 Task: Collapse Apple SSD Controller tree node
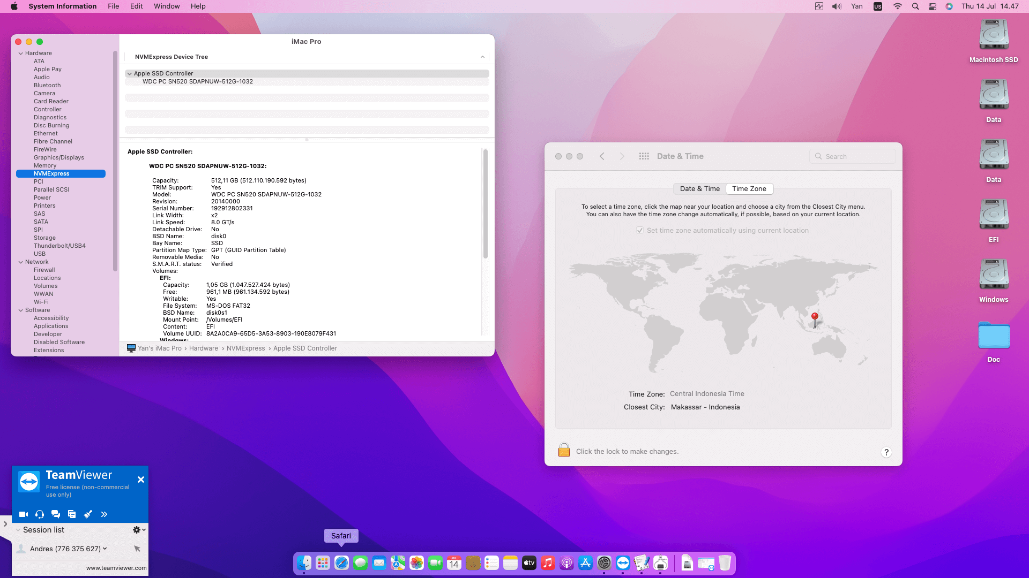129,74
